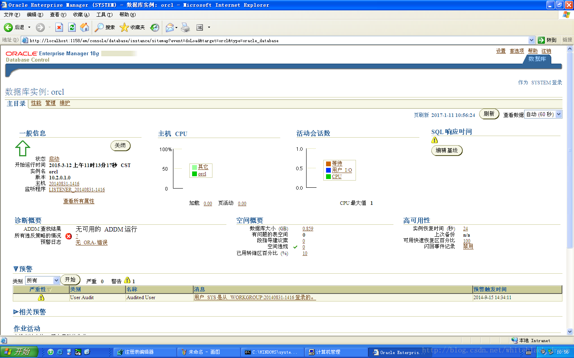Switch to 未命名 - 画图 taskbar item

click(x=208, y=352)
